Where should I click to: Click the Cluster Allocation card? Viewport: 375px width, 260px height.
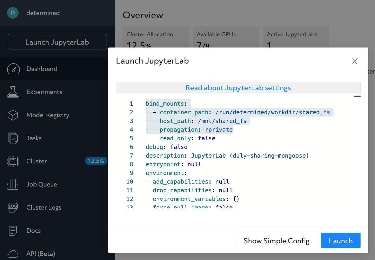point(156,37)
